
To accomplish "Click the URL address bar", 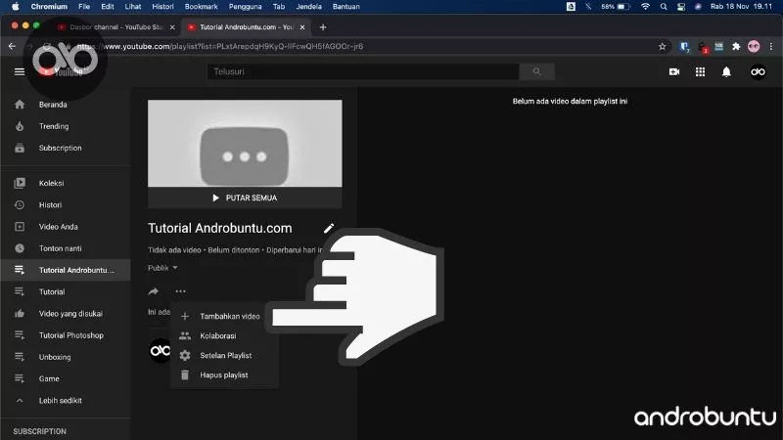I will (364, 46).
